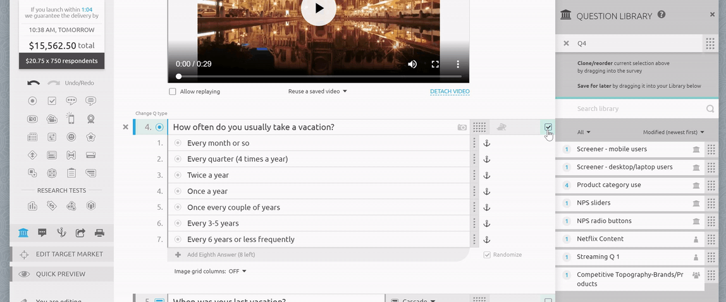Screen dimensions: 726x302
Task: Select the "Every quarter" radio option
Action: 177,159
